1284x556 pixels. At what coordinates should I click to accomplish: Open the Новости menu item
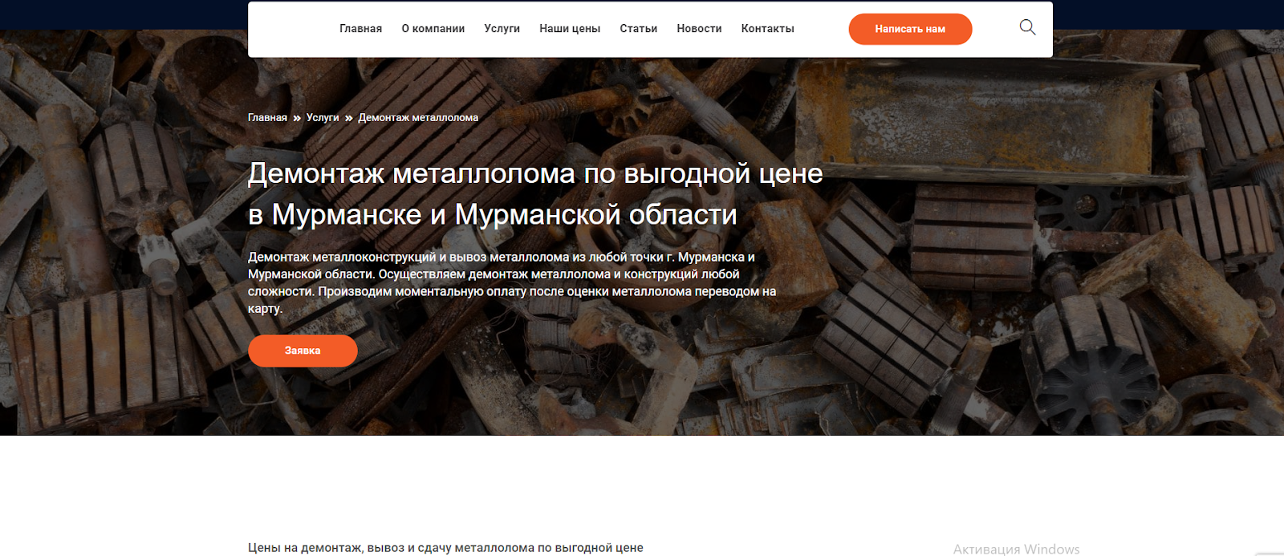point(699,29)
